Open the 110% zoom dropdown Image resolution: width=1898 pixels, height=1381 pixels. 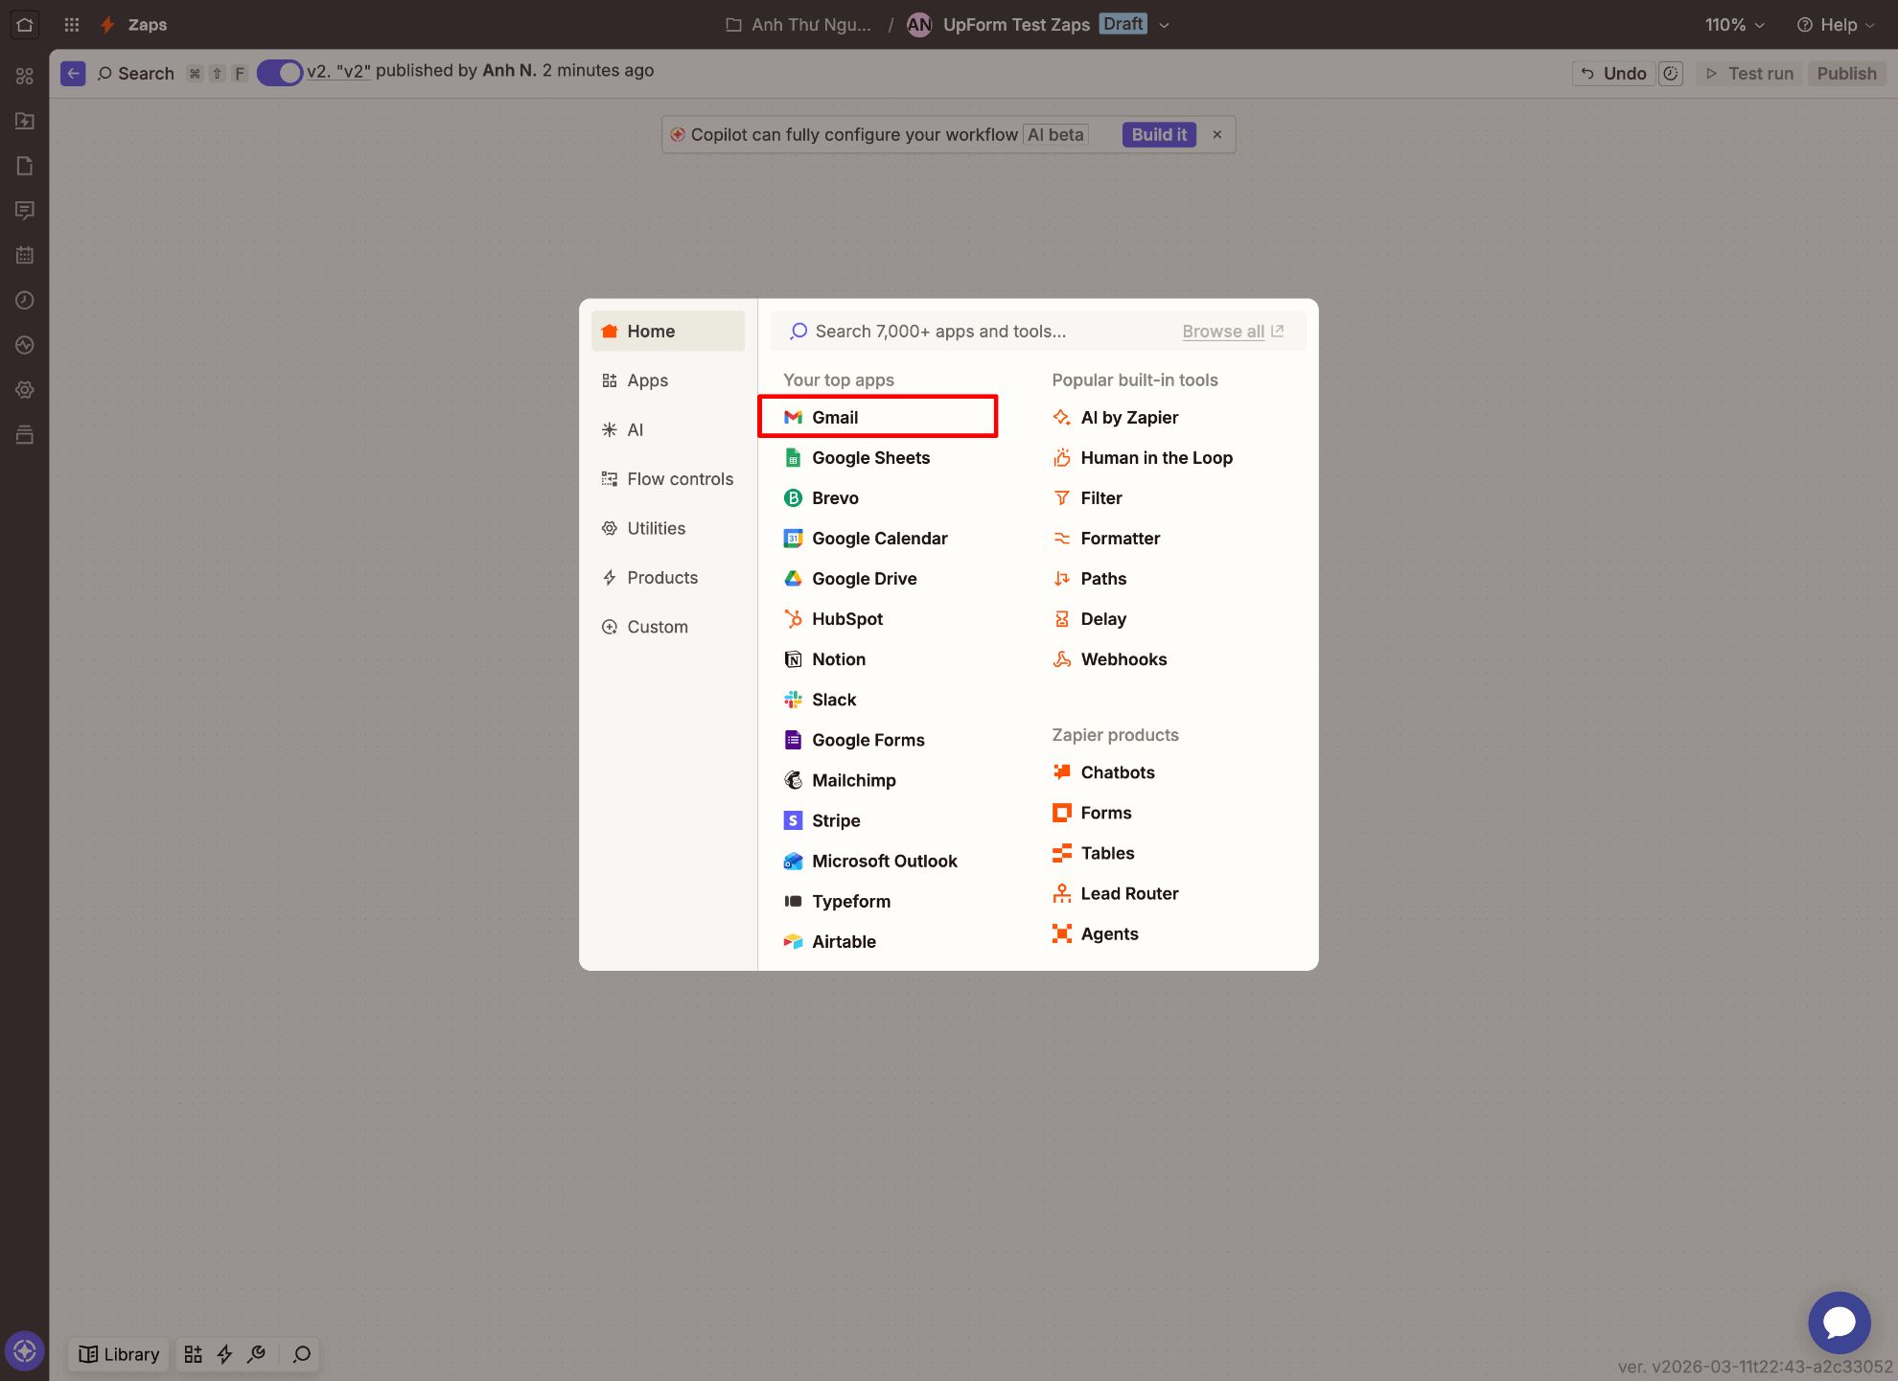1734,25
